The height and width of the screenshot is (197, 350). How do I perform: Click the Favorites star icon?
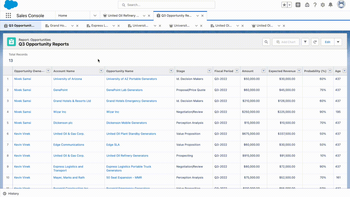point(284,5)
